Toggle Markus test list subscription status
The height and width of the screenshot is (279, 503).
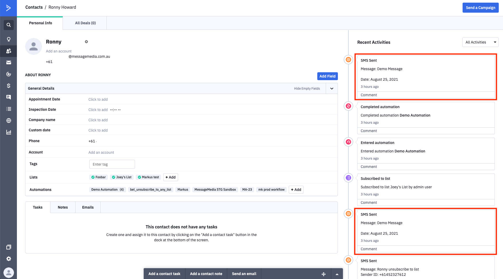(139, 177)
